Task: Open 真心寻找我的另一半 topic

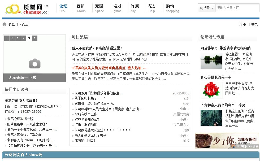Action: [x=216, y=77]
